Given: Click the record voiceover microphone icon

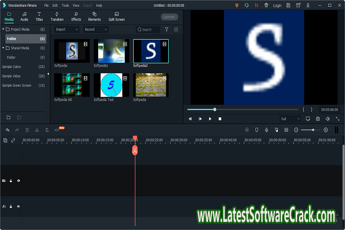Looking at the screenshot, I should pos(266,130).
